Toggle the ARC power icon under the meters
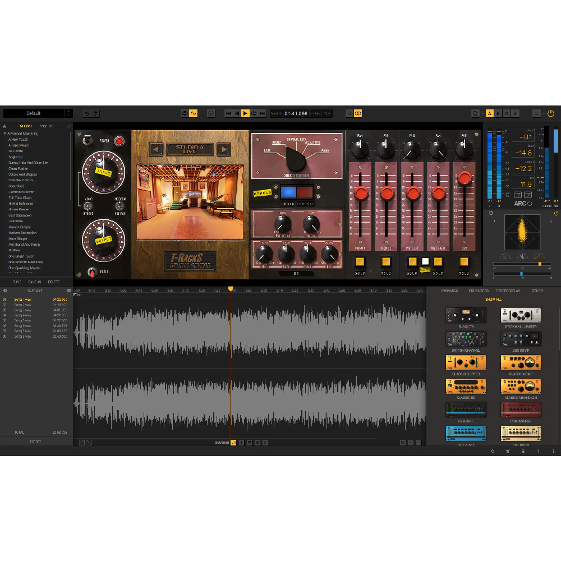The width and height of the screenshot is (561, 561). pos(529,203)
